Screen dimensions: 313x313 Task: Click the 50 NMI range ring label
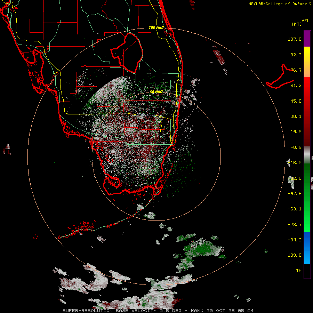point(156,92)
